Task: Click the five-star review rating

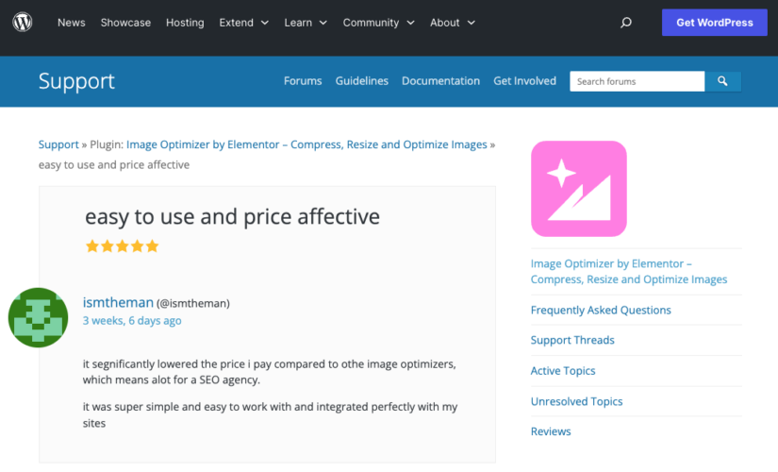Action: [x=122, y=246]
